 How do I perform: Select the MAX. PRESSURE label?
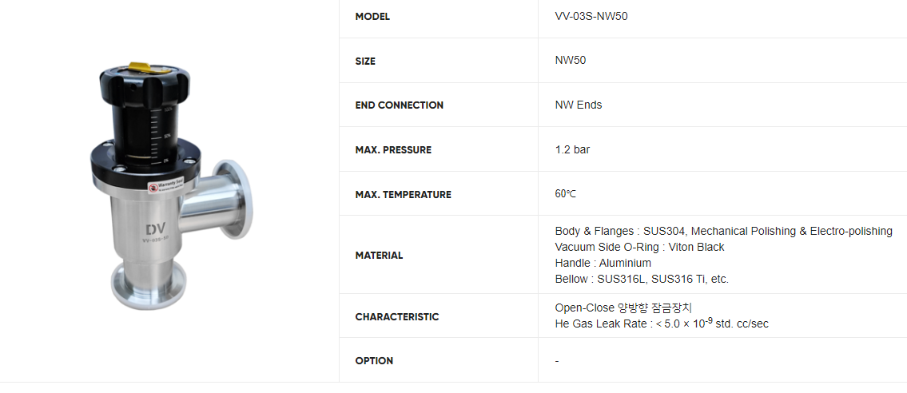393,150
